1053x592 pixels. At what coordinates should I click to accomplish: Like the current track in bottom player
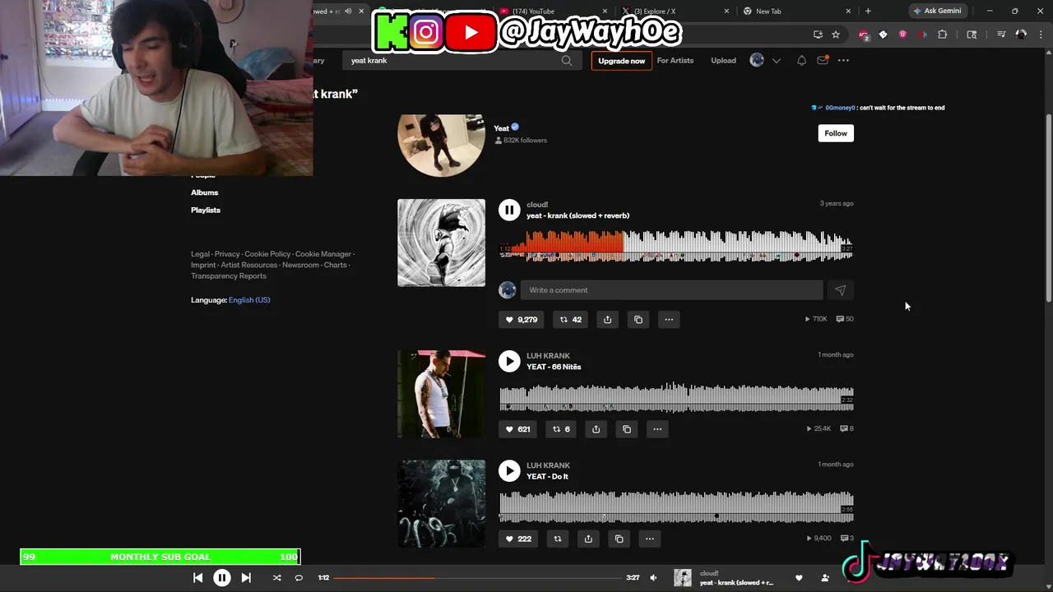[x=798, y=578]
